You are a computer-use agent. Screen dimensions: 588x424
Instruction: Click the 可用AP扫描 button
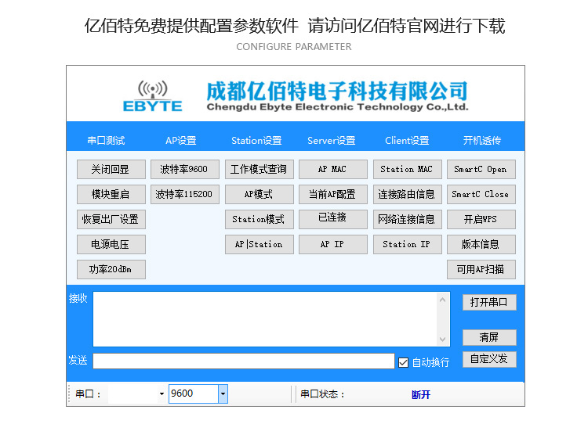[481, 269]
